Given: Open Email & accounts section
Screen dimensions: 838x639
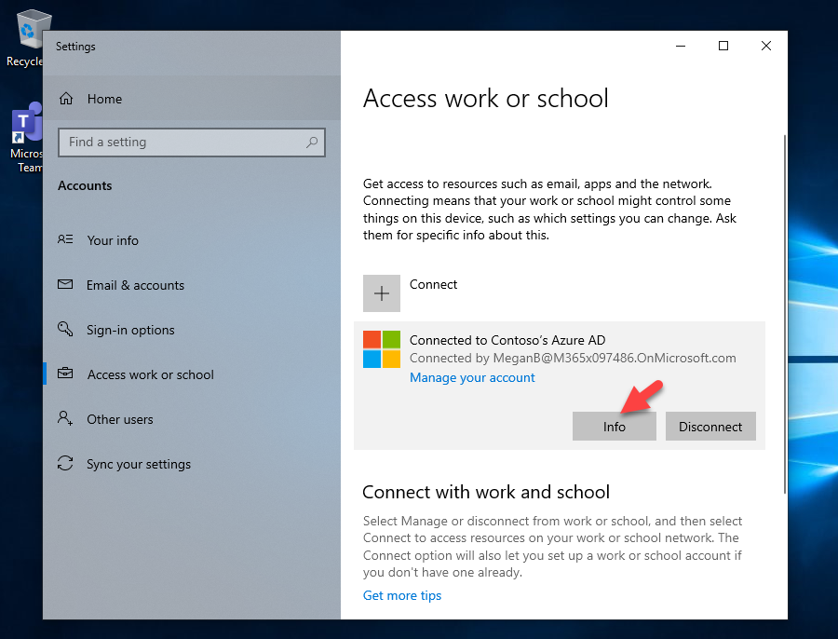Looking at the screenshot, I should tap(191, 285).
